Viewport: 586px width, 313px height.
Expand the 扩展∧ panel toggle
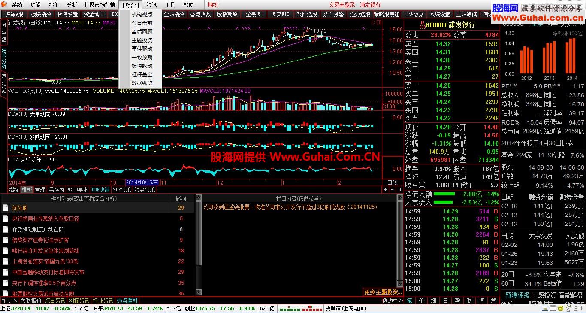9,301
